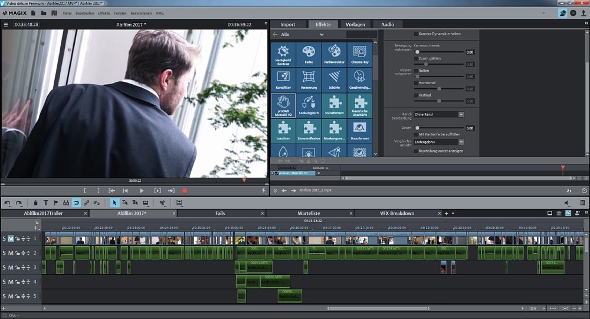This screenshot has height=319, width=590.
Task: Click the orange playhead marker in preview
Action: (x=244, y=180)
